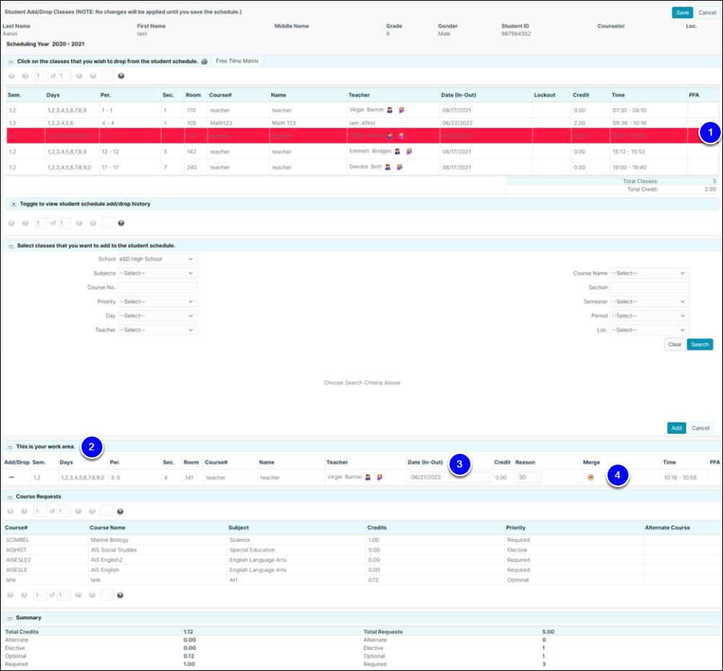Click previous page icon in drop classes pager

tap(25, 76)
